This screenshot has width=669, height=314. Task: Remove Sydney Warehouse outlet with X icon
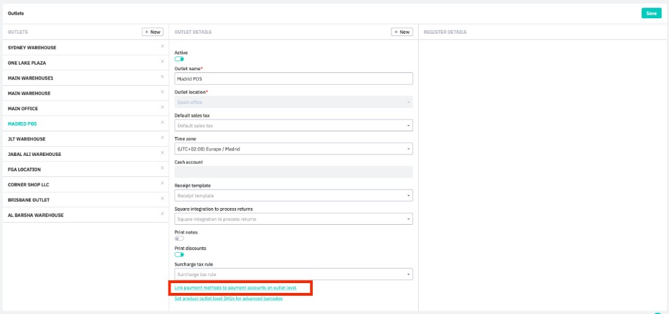(162, 46)
